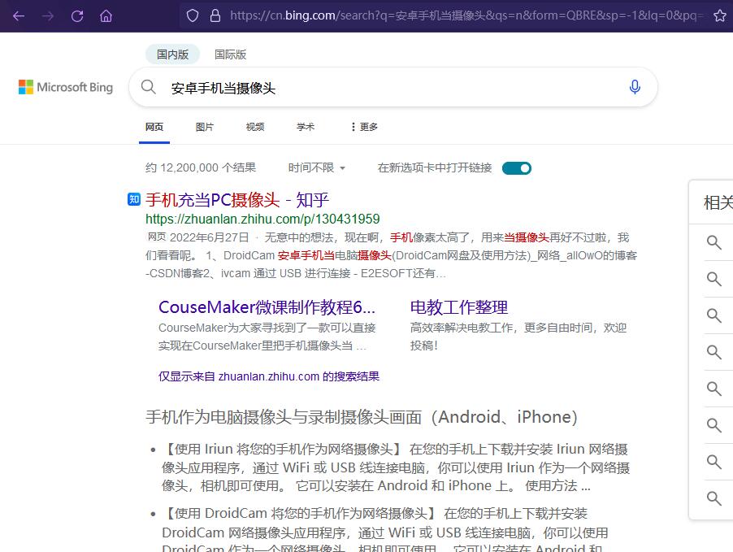Click the fourth related search magnifier icon
This screenshot has height=552, width=733.
pos(713,352)
